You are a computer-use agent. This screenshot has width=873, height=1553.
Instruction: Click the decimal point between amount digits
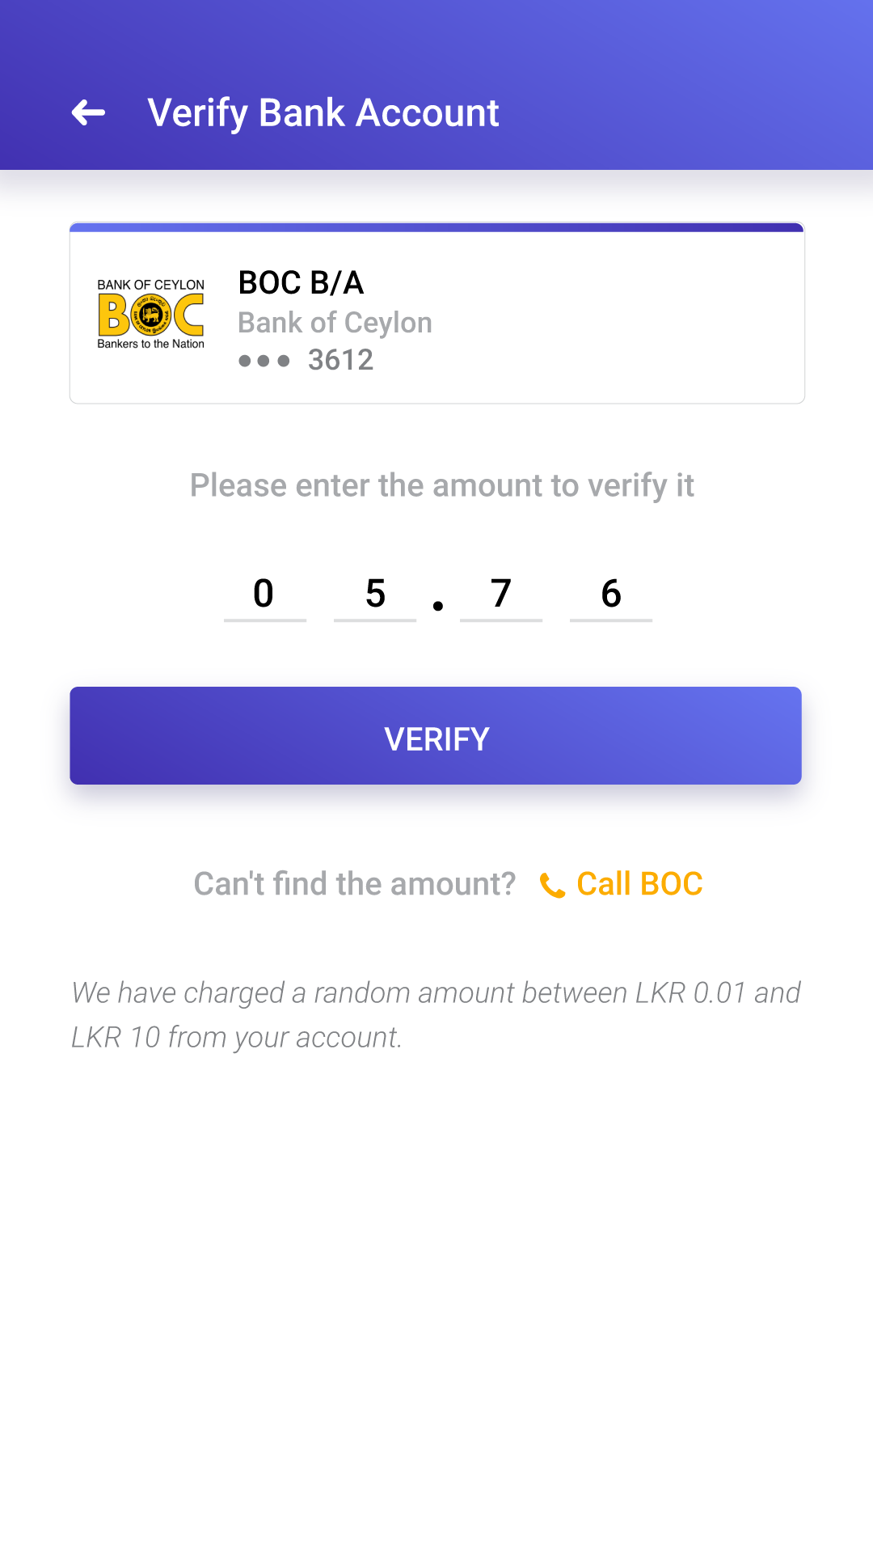point(438,606)
